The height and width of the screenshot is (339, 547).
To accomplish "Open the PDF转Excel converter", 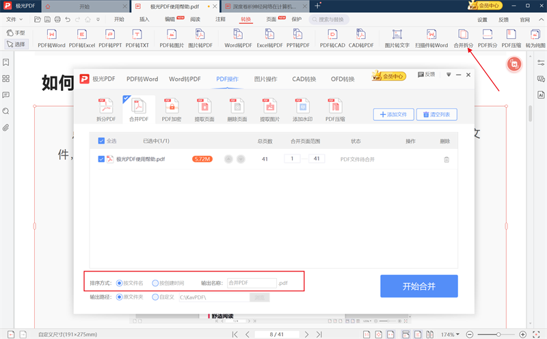I will tap(82, 39).
